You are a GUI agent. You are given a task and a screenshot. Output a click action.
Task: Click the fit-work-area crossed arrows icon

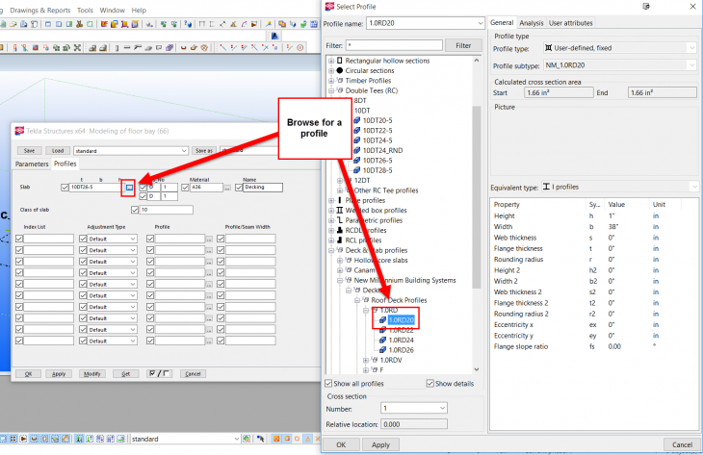77,48
